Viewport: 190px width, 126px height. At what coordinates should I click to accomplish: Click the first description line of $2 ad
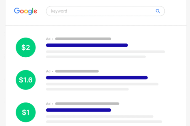tap(105, 52)
